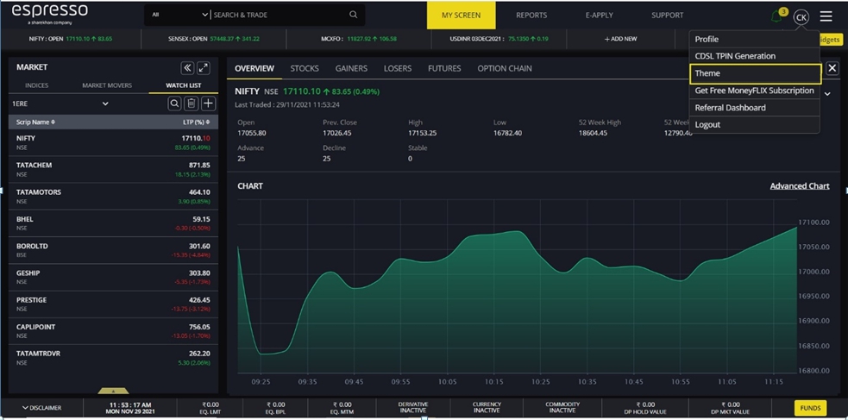Sort watch list by Scrip Name
This screenshot has width=848, height=420.
pos(35,122)
